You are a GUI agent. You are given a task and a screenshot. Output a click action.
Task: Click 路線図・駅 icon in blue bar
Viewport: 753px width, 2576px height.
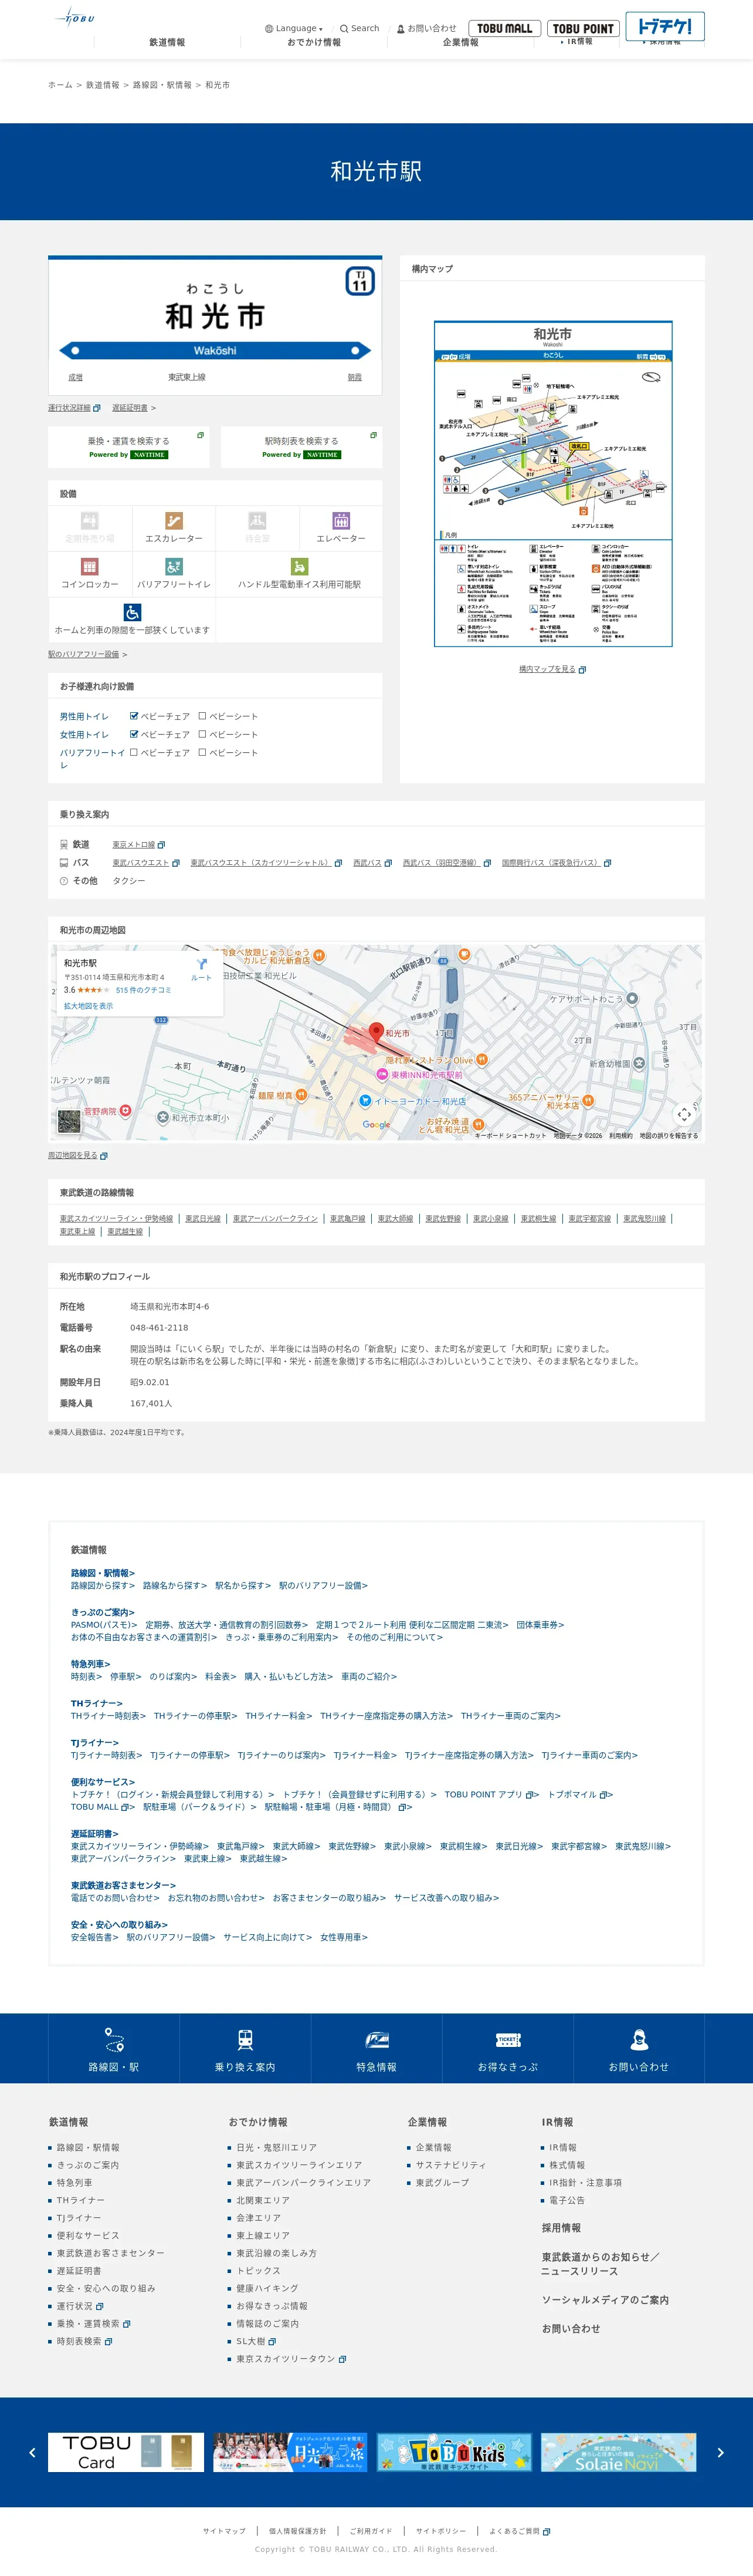tap(114, 2039)
